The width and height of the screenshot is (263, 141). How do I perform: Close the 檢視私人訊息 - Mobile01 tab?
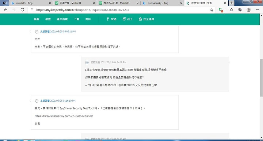coord(138,3)
